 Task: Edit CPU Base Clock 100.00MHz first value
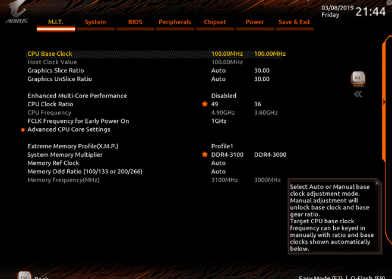click(x=227, y=53)
